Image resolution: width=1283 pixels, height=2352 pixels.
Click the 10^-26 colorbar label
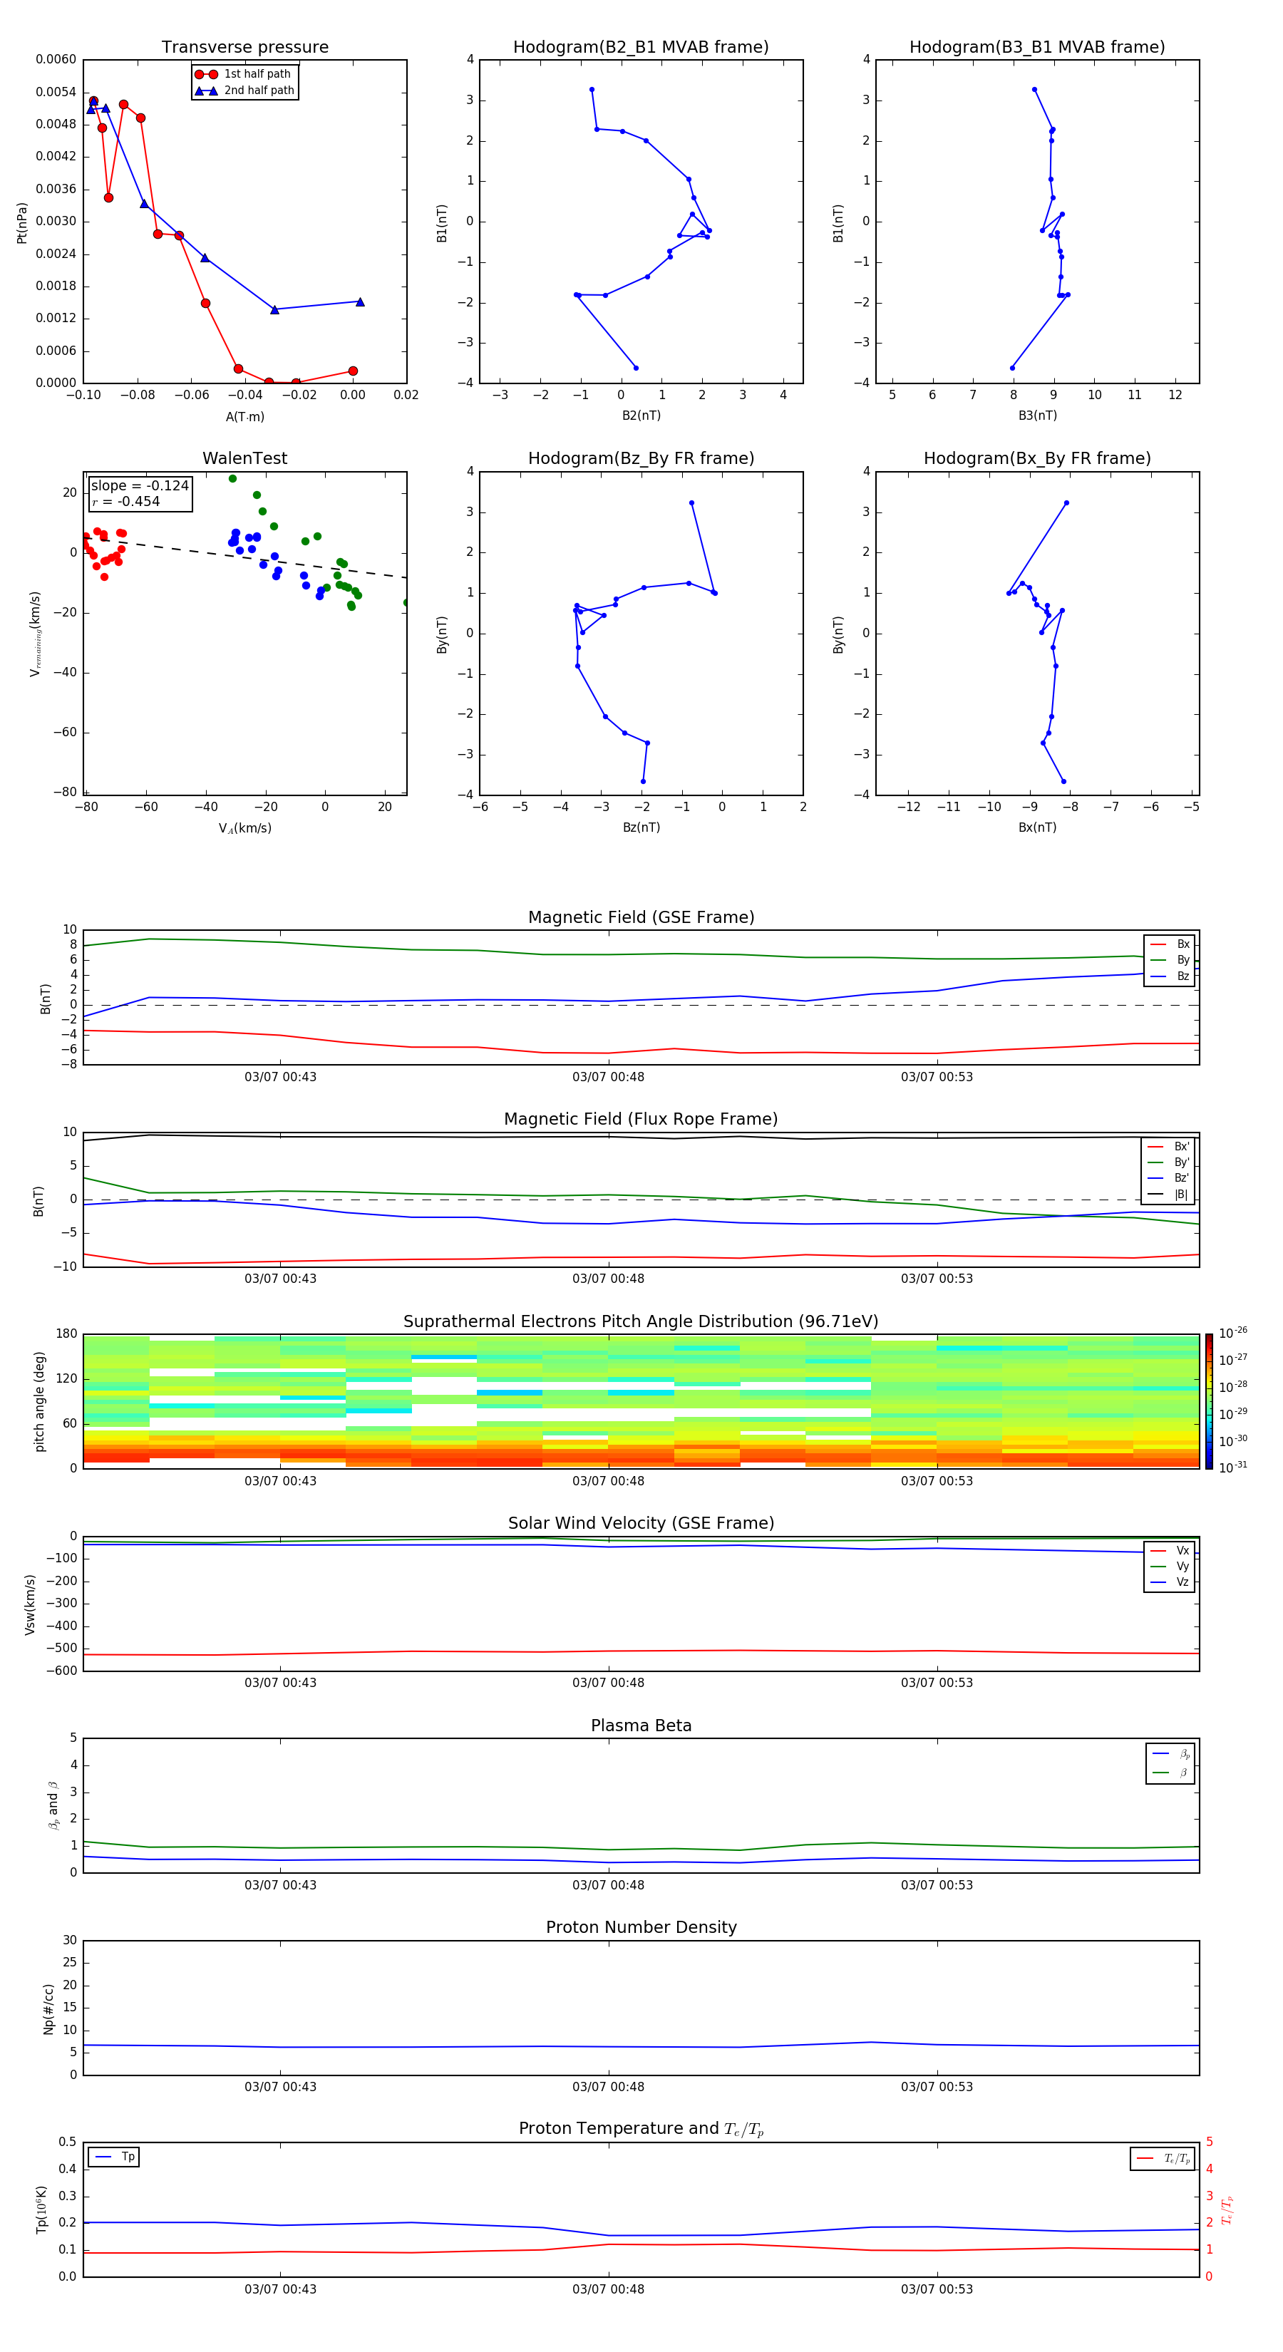click(1233, 1333)
